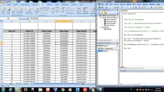Sort A to Z ascending icon

(53, 9)
